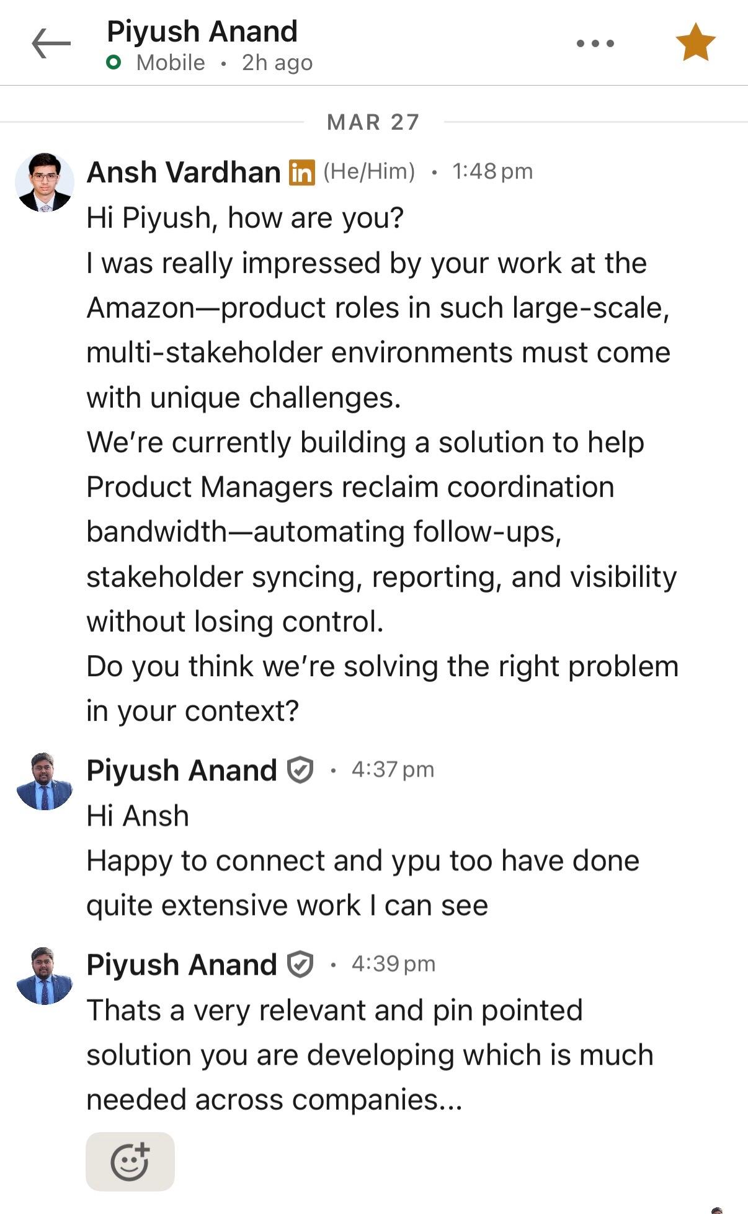748x1214 pixels.
Task: Open Ansh Vardhan's profile picture
Action: pos(44,182)
